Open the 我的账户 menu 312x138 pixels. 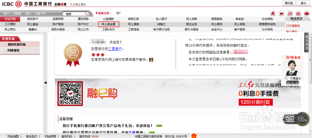point(33,19)
